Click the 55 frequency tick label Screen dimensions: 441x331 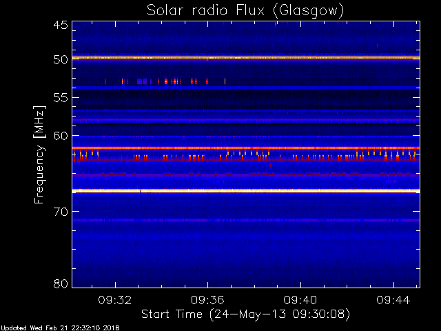click(x=61, y=98)
